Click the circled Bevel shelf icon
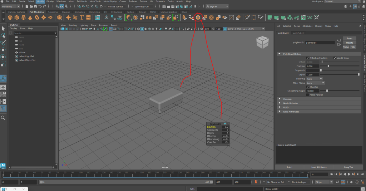 pos(198,18)
